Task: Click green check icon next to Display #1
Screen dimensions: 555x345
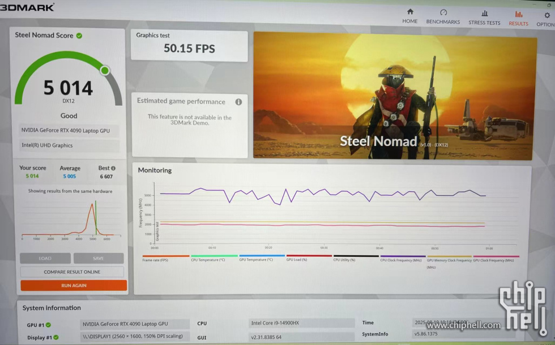Action: tap(56, 338)
